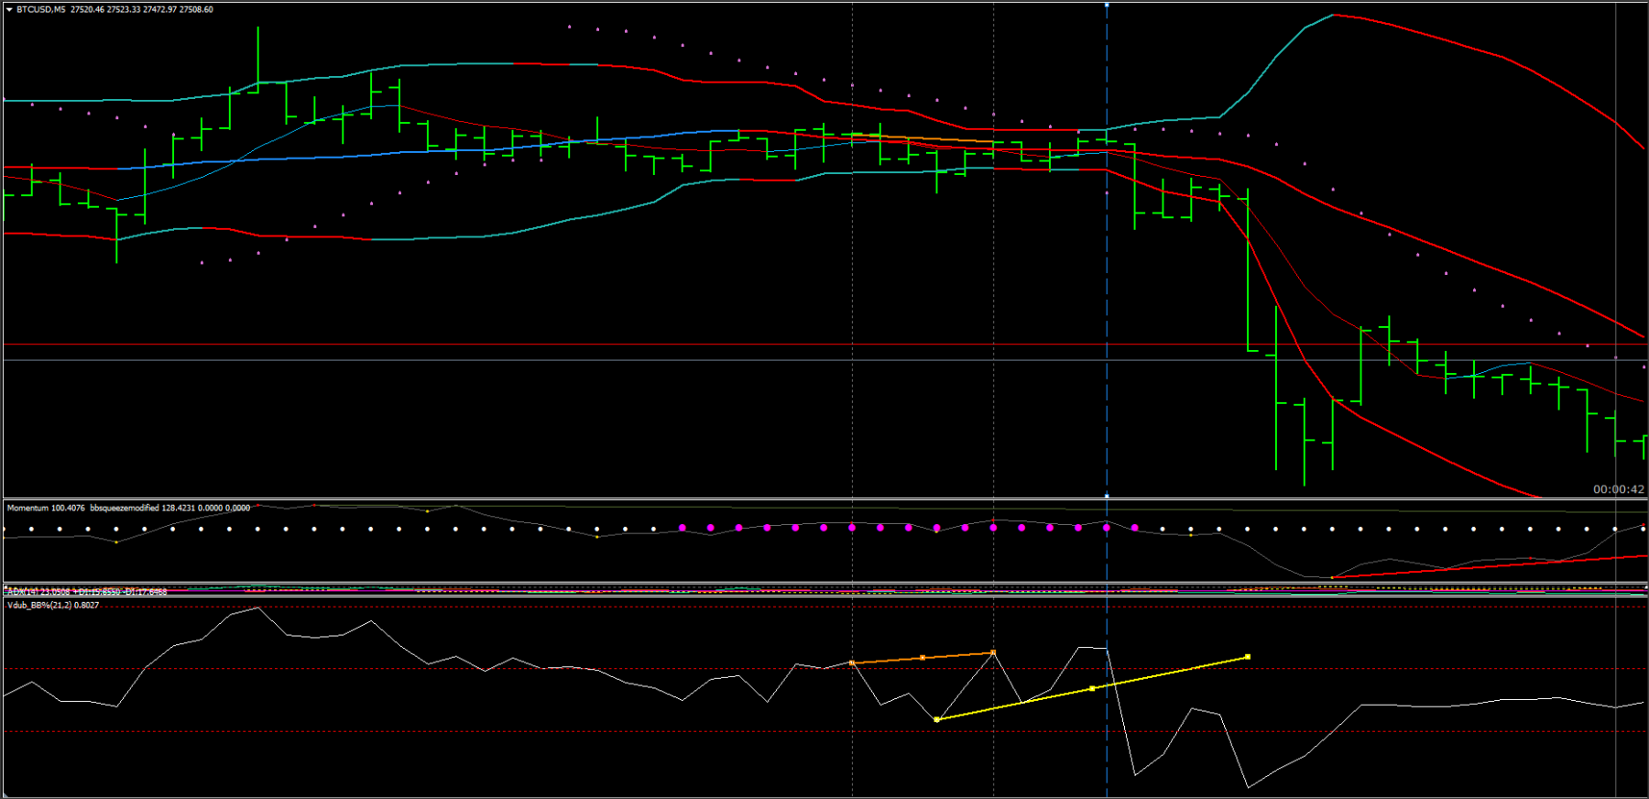The image size is (1649, 799).
Task: Select the white horizontal line on the price chart
Action: [824, 360]
